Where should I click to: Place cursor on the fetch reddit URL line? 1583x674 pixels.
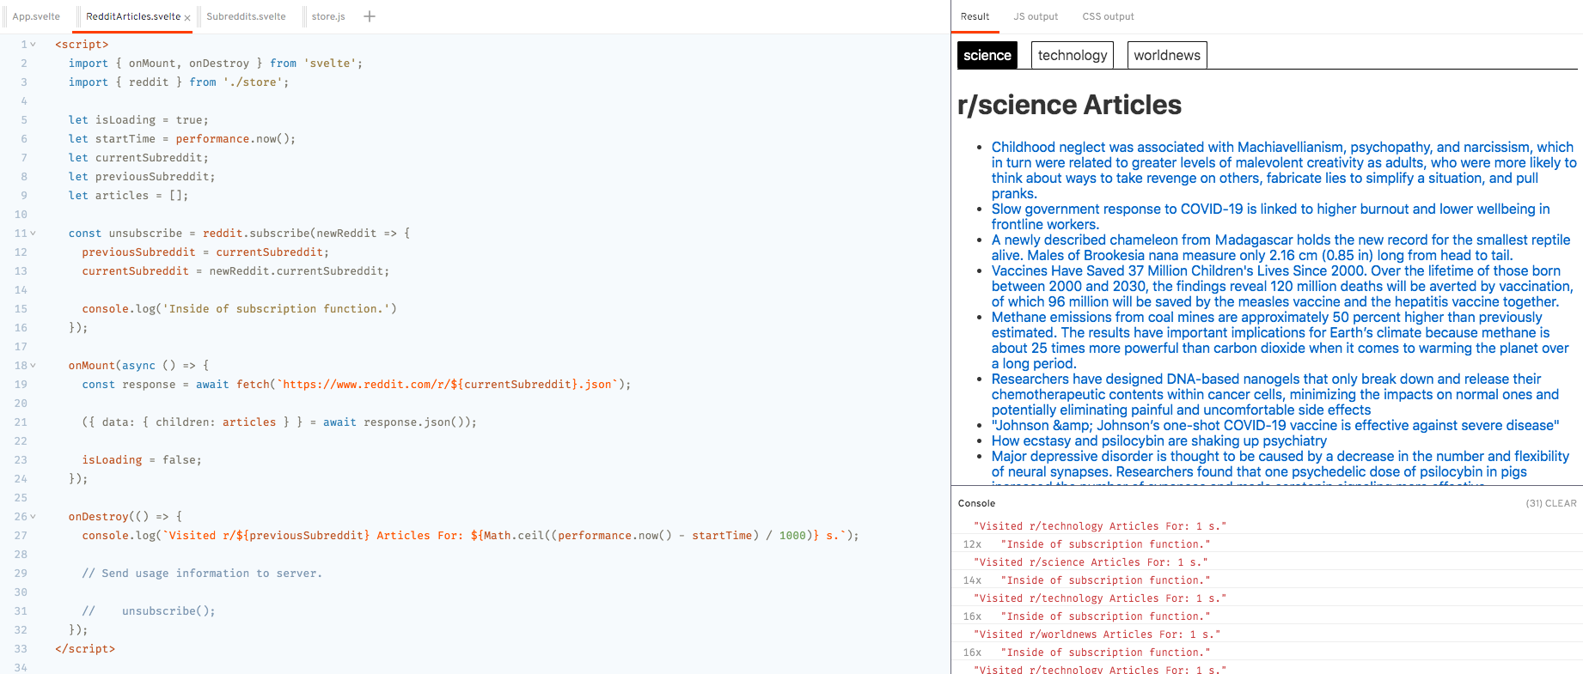click(x=357, y=385)
